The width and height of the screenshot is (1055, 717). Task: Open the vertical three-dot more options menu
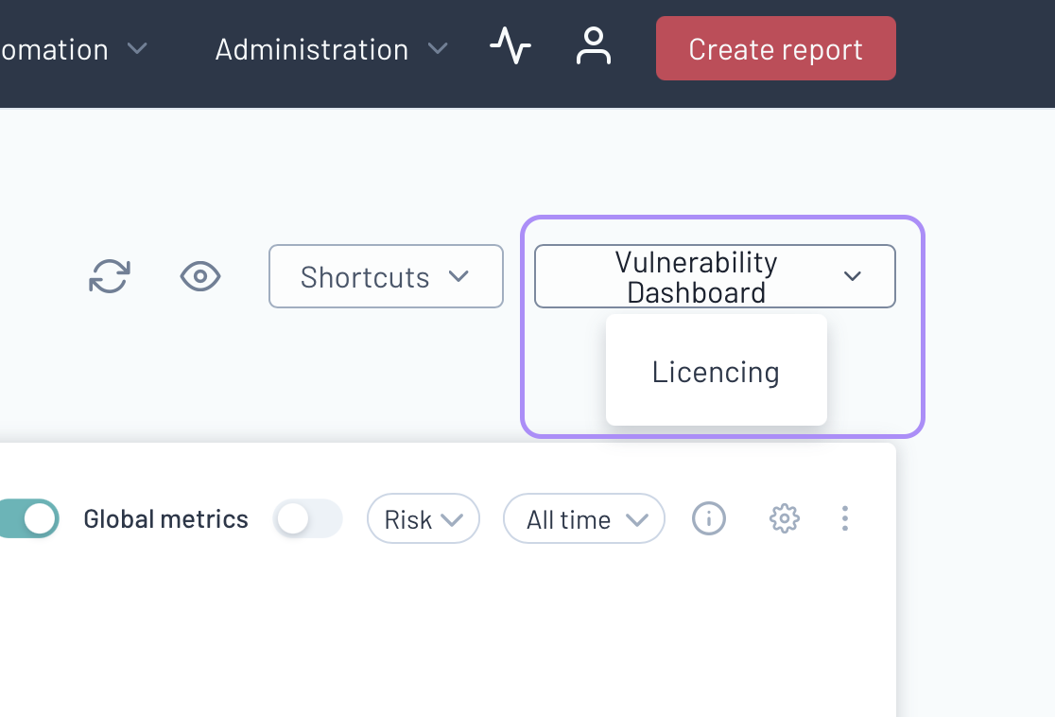[845, 518]
